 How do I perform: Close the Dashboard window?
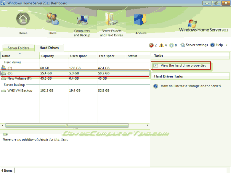pyautogui.click(x=226, y=3)
